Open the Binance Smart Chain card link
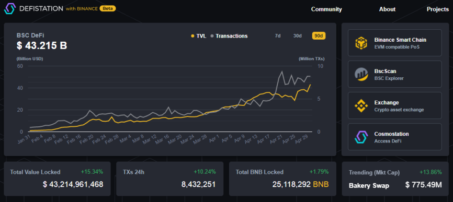 [x=394, y=43]
